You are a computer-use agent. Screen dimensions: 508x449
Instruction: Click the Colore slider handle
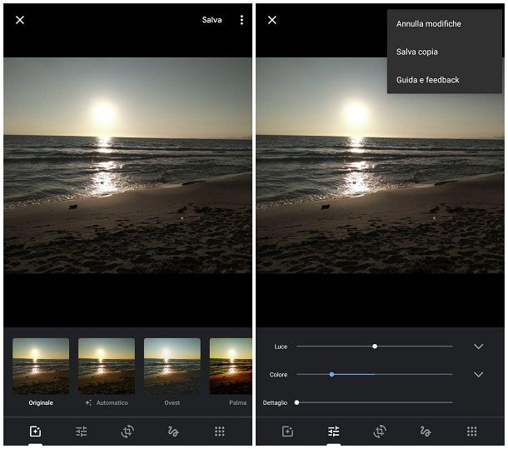(x=331, y=374)
